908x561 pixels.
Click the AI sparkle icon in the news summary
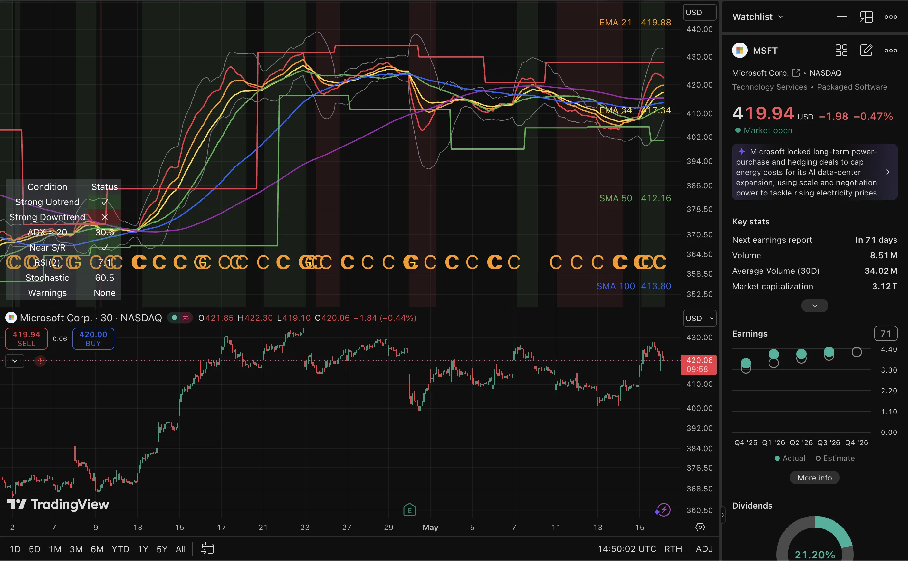(x=741, y=151)
